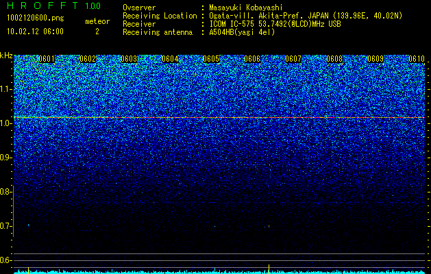Click the 0604 time marker

170,59
